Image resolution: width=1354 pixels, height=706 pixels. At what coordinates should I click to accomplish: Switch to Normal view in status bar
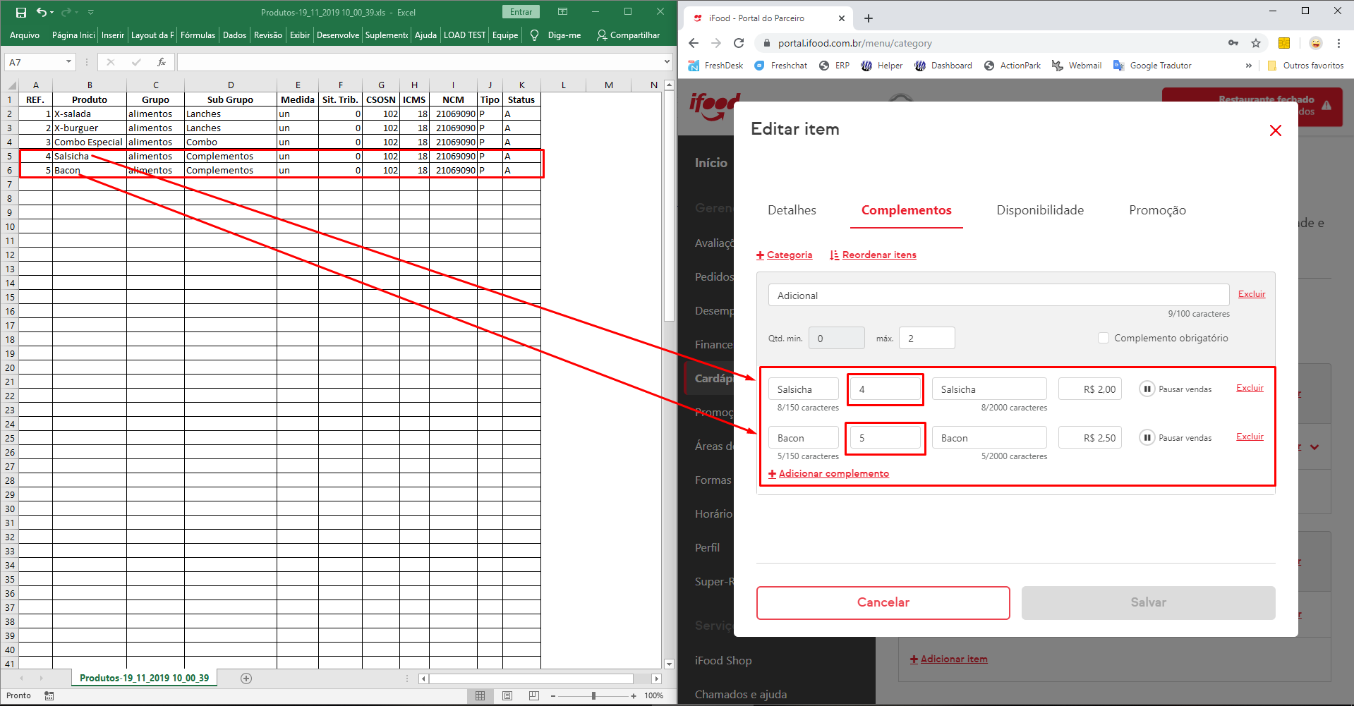click(x=480, y=696)
